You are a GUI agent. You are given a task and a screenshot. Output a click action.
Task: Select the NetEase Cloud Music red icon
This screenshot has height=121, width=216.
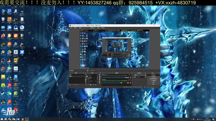tap(9, 86)
